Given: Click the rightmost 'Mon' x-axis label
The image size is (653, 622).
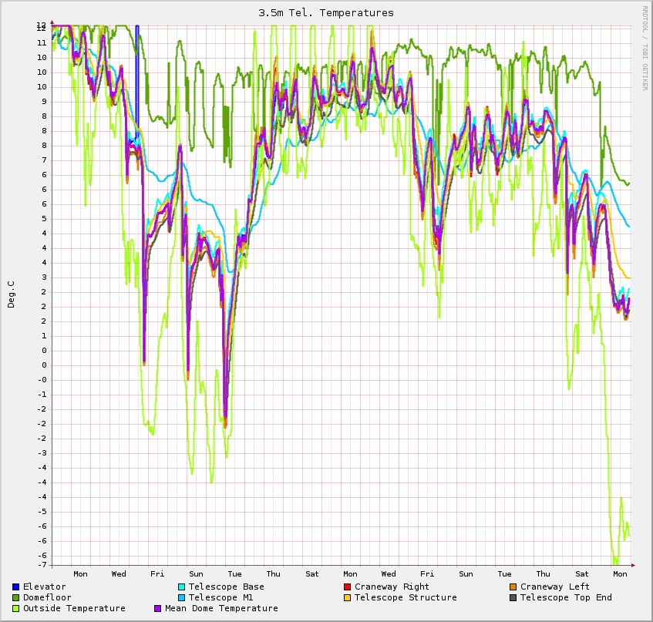Looking at the screenshot, I should tap(620, 574).
